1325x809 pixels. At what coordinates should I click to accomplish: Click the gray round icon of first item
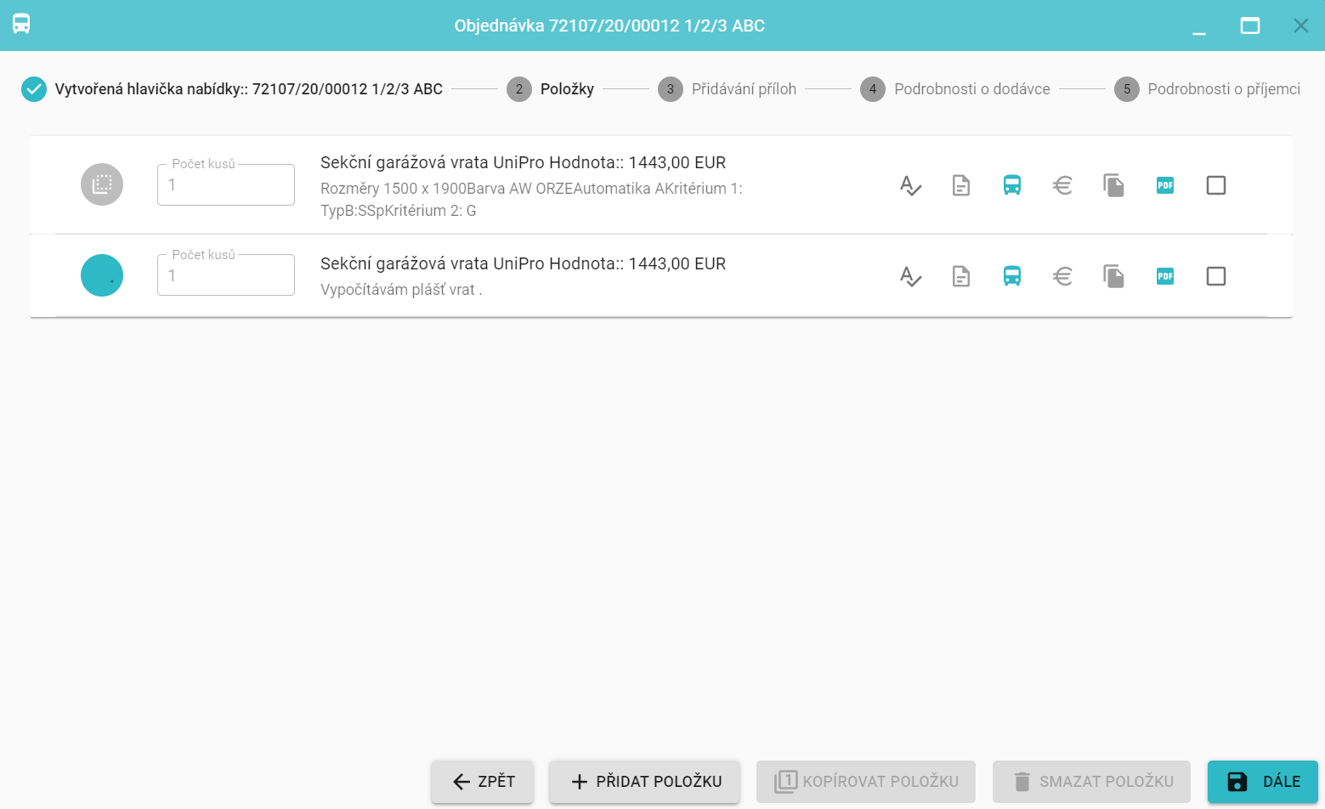(x=102, y=184)
